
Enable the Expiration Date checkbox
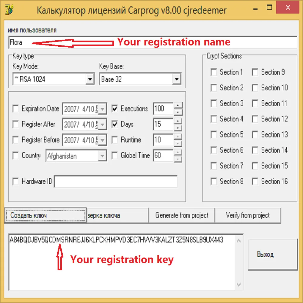(15, 108)
